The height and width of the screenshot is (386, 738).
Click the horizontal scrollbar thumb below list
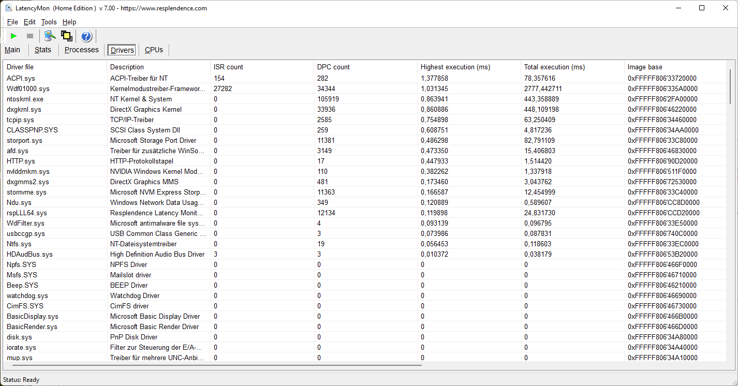coord(213,365)
